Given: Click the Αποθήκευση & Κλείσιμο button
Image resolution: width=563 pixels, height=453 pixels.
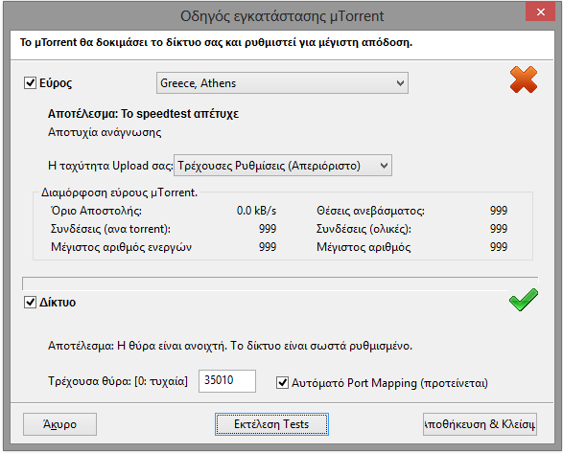Looking at the screenshot, I should [480, 424].
